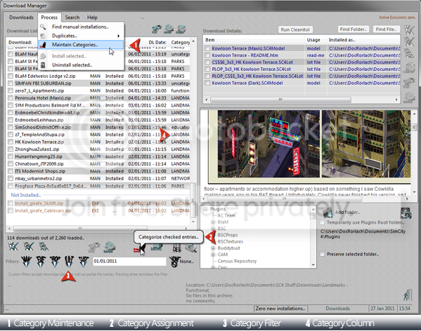The width and height of the screenshot is (421, 331).
Task: Check the HK Kowloon Terrace.zip checkbox
Action: [x=11, y=142]
